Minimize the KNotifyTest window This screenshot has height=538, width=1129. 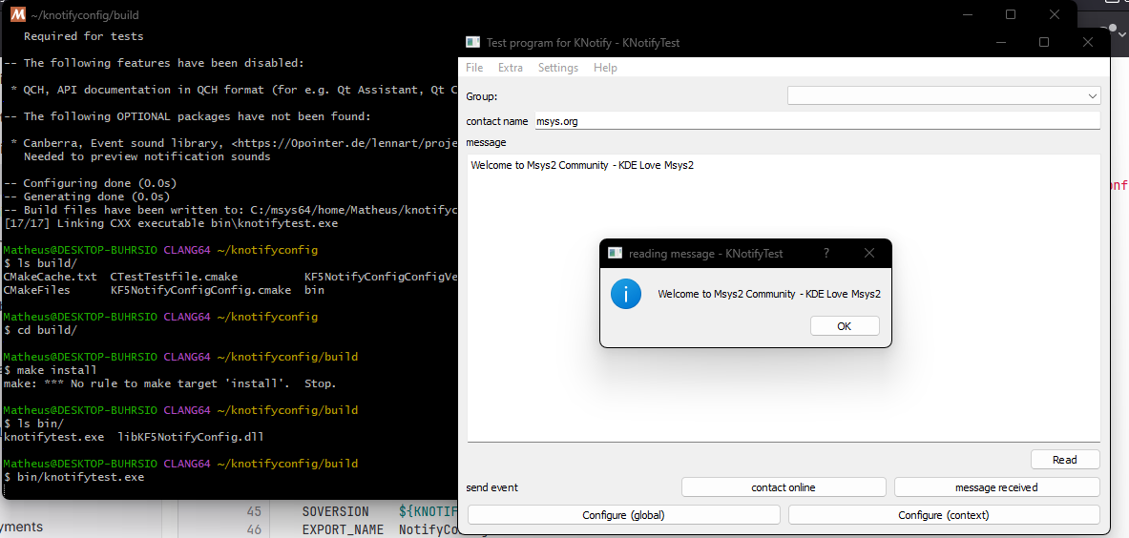click(1001, 42)
